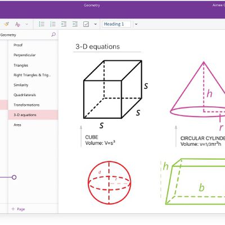Decrease indent of the paragraph

click(64, 24)
